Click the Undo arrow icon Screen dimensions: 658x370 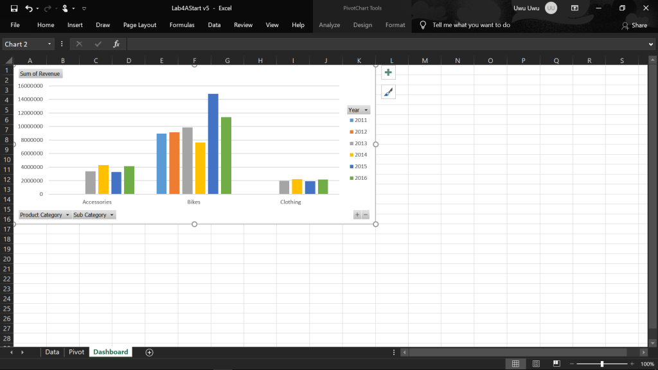28,8
